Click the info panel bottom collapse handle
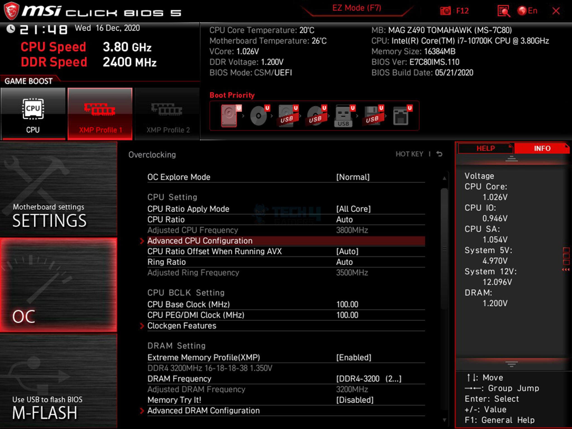This screenshot has width=572, height=429. [x=511, y=364]
